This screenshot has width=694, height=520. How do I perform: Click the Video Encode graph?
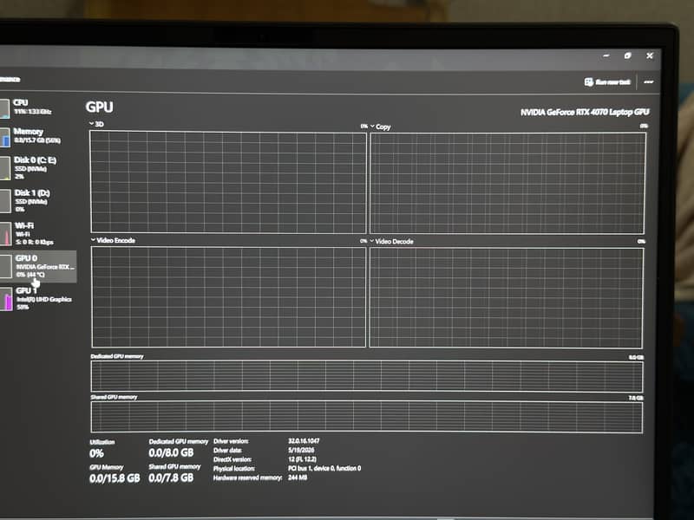(229, 296)
